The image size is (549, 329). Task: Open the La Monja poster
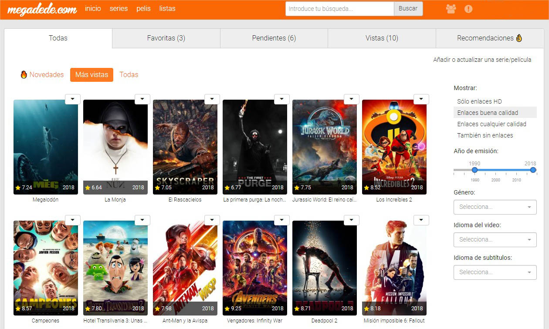click(115, 147)
